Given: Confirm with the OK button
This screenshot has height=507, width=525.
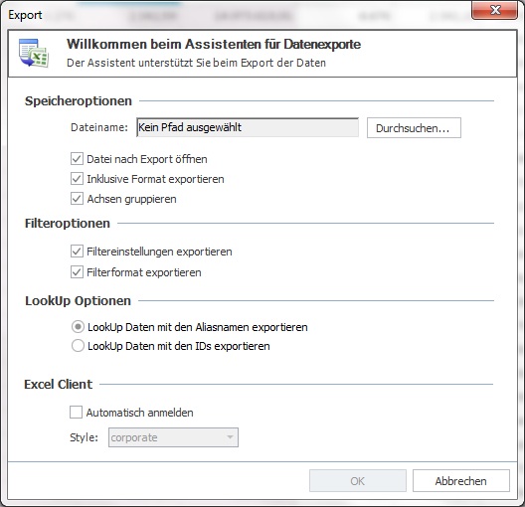Looking at the screenshot, I should click(x=358, y=480).
